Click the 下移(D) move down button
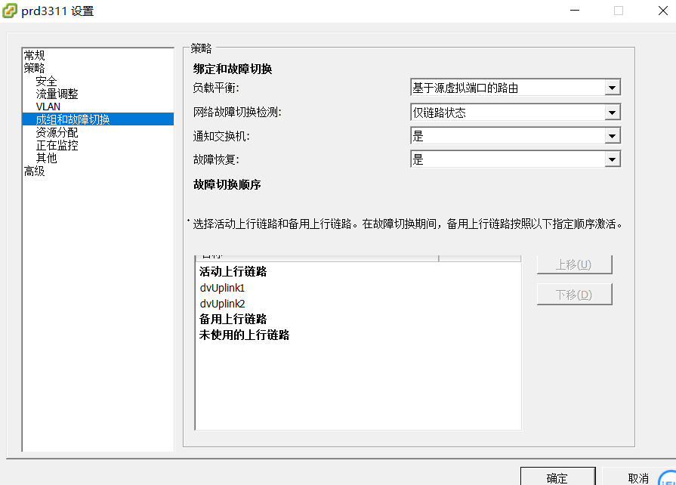This screenshot has width=676, height=485. point(574,294)
